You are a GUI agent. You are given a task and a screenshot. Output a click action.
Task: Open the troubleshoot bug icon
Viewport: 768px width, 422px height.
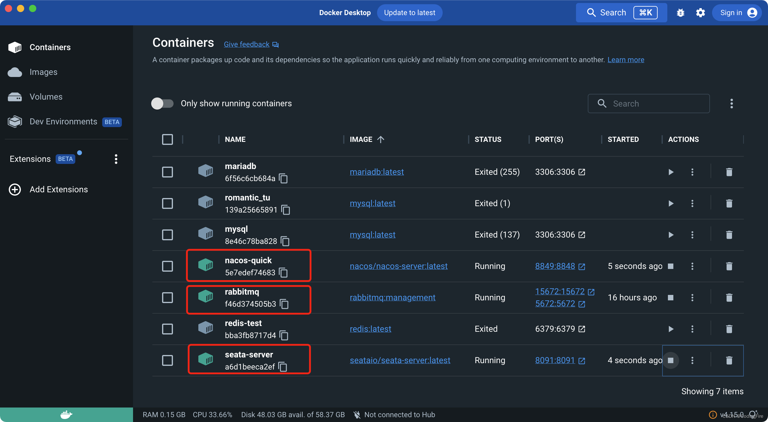[x=681, y=13]
